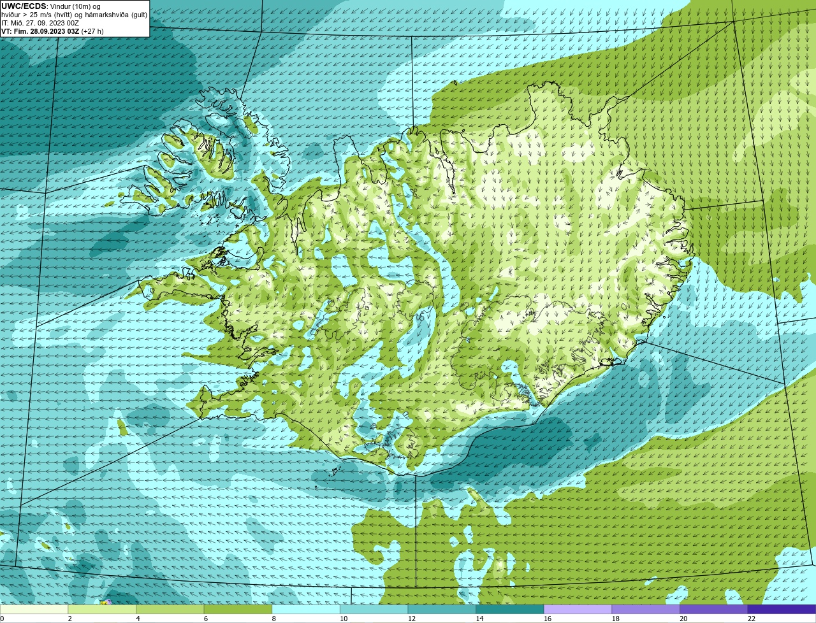Choose the 6–8 m/s olive green legend swatch

click(238, 609)
